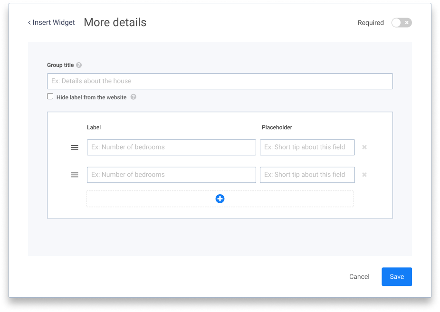Go back to Insert Widget
440x312 pixels.
tap(53, 22)
